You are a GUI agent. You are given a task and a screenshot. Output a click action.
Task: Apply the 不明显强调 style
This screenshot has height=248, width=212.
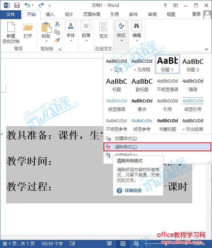pyautogui.click(x=167, y=85)
